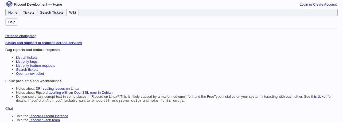Screen dimensions: 343x122
Task: Open the Release changelog link
Action: [x=21, y=36]
